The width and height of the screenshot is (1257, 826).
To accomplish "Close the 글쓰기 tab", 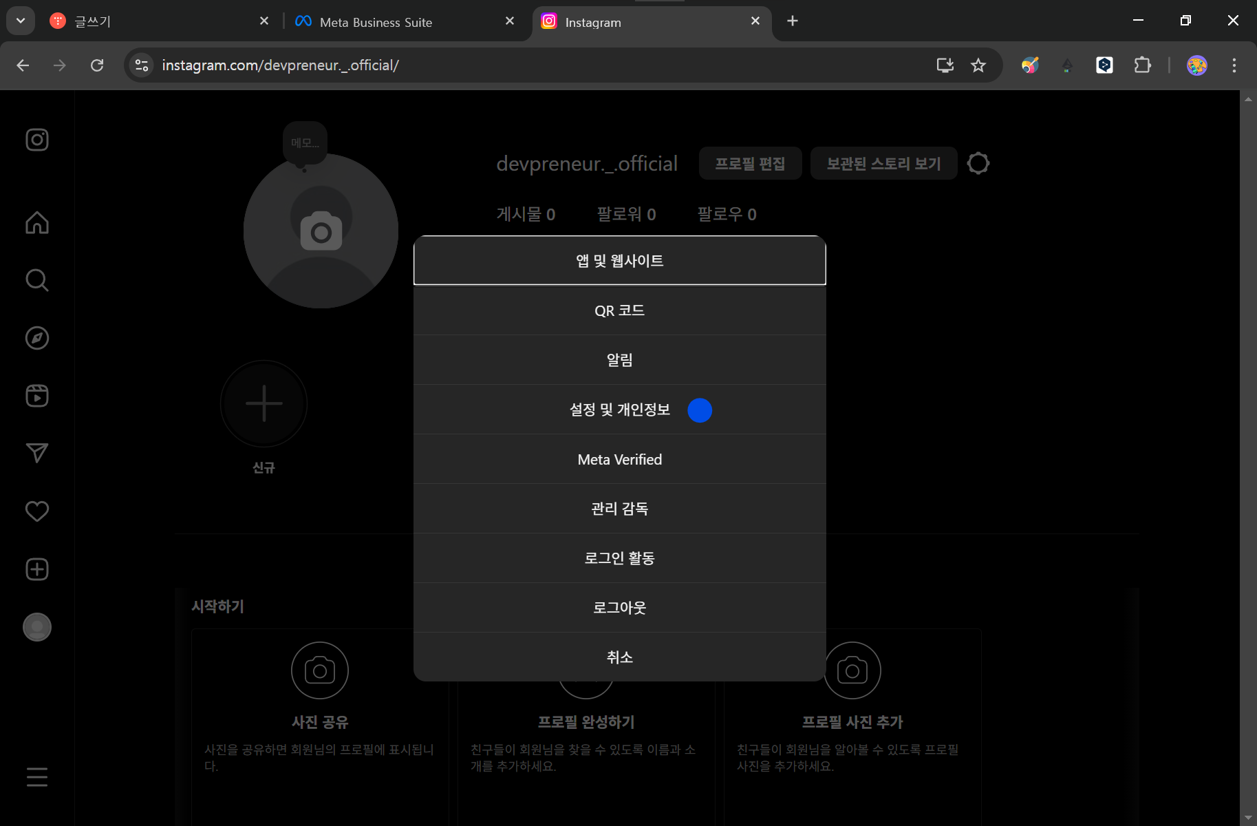I will click(x=264, y=21).
